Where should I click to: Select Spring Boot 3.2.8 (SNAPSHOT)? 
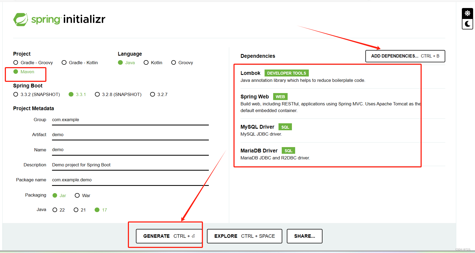click(x=118, y=94)
